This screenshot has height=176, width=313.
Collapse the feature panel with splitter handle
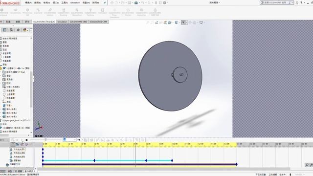[x=33, y=78]
